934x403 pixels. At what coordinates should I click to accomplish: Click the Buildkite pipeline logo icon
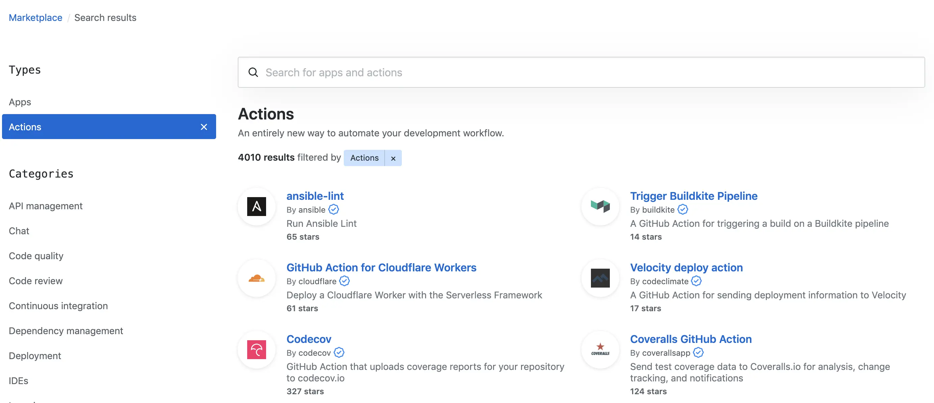(x=600, y=207)
